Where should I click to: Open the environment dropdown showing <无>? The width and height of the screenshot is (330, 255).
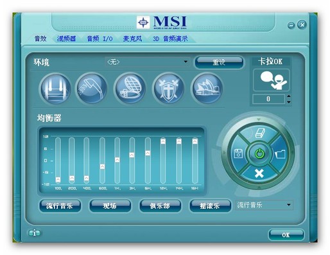(147, 62)
